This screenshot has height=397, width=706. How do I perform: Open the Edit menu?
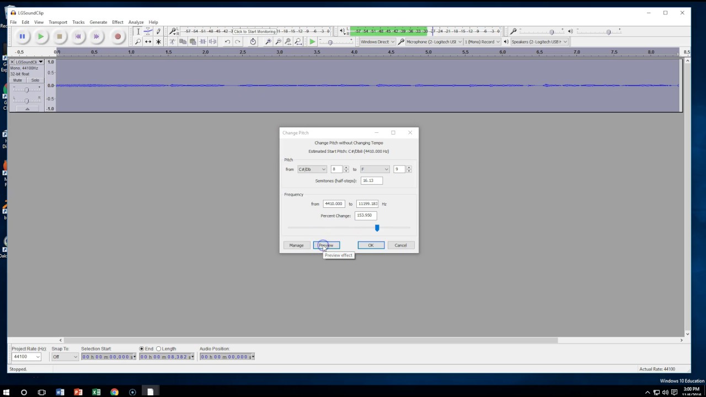pyautogui.click(x=25, y=22)
